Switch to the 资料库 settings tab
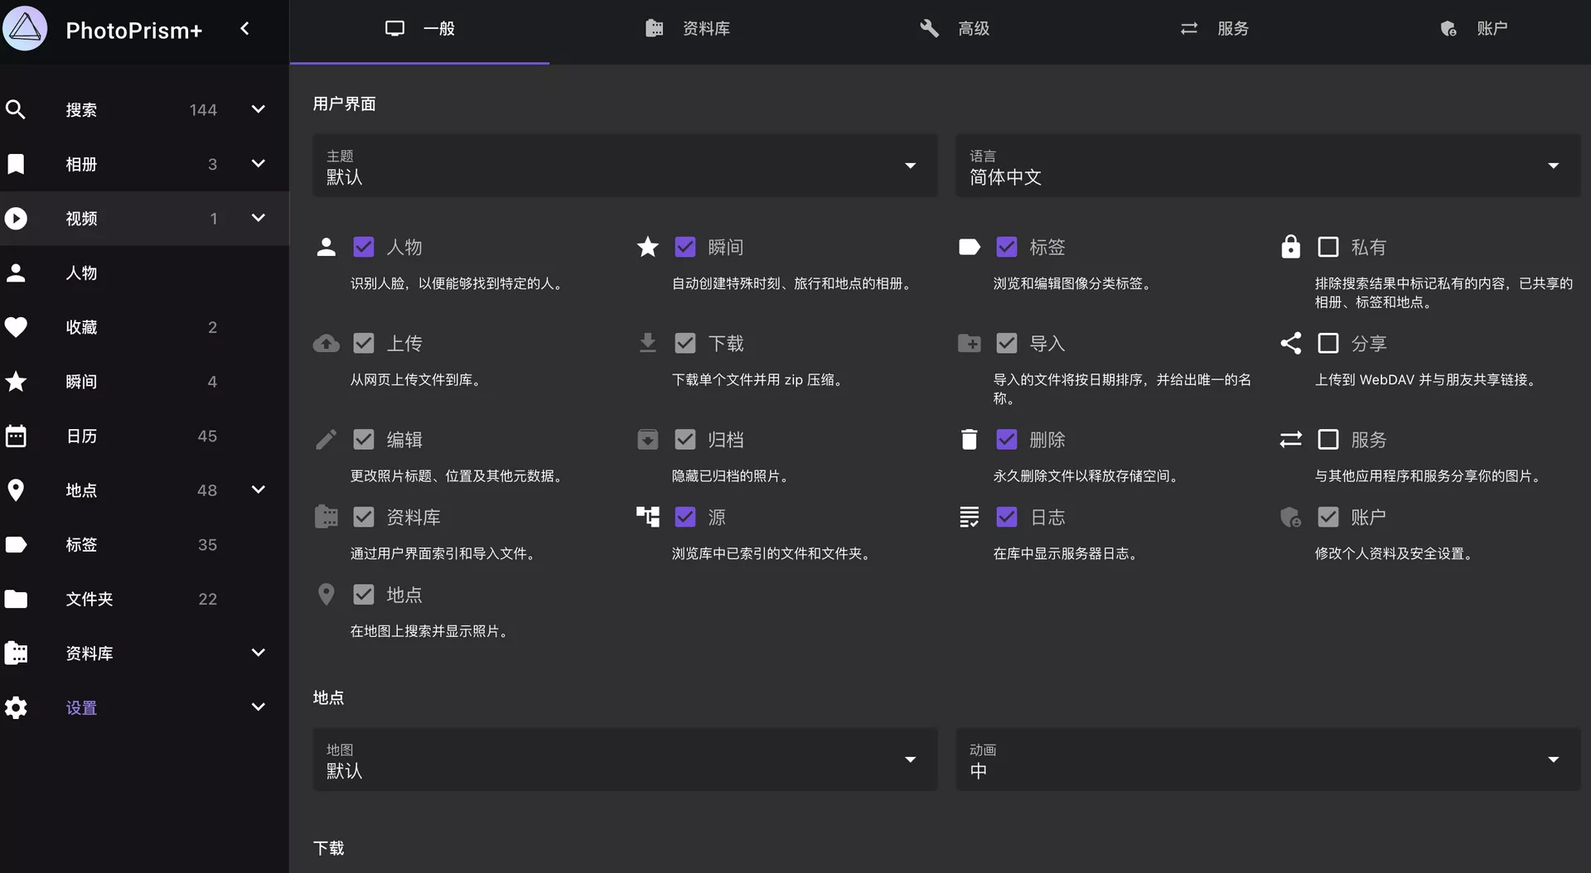The image size is (1591, 873). coord(688,29)
